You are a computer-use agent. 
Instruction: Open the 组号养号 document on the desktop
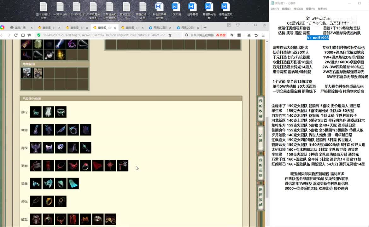click(x=192, y=9)
